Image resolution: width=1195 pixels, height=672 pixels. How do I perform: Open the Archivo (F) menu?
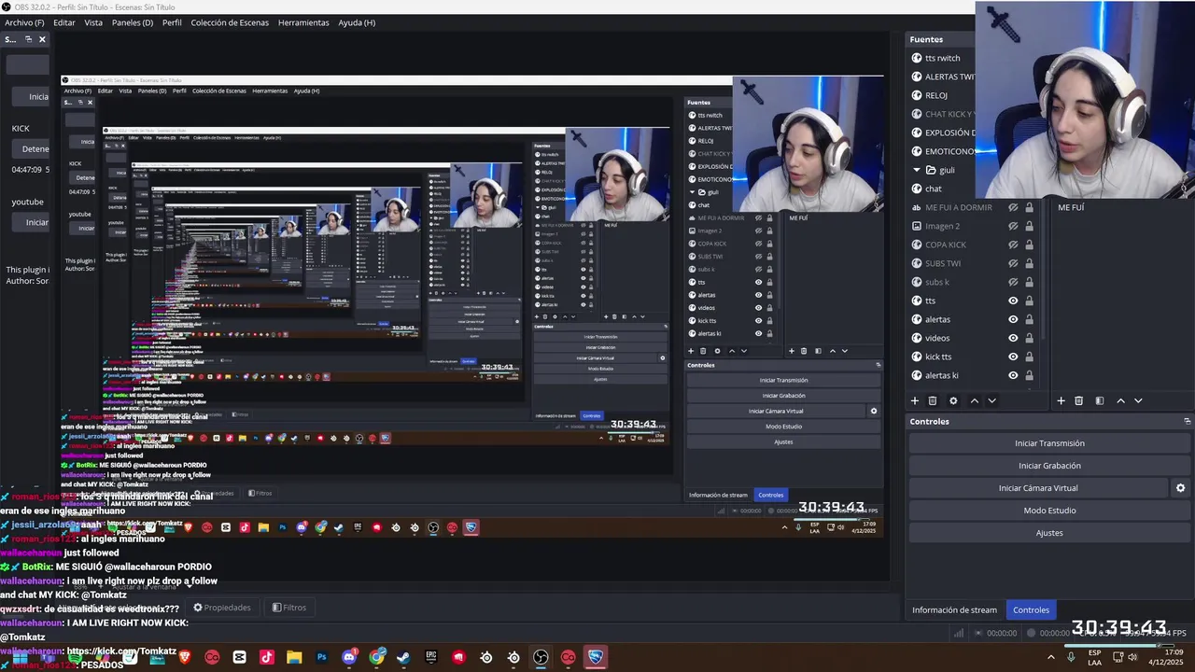[24, 22]
